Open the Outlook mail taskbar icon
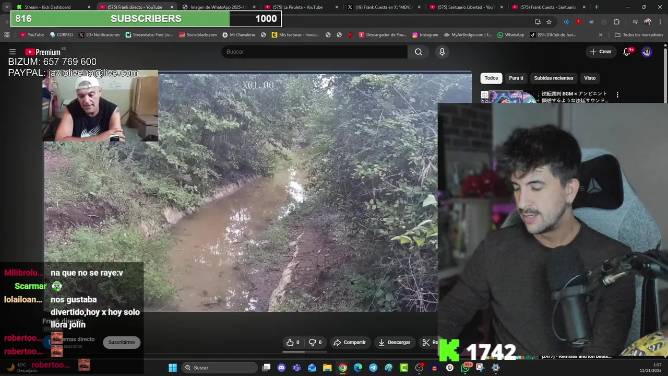The width and height of the screenshot is (668, 376). (x=312, y=368)
